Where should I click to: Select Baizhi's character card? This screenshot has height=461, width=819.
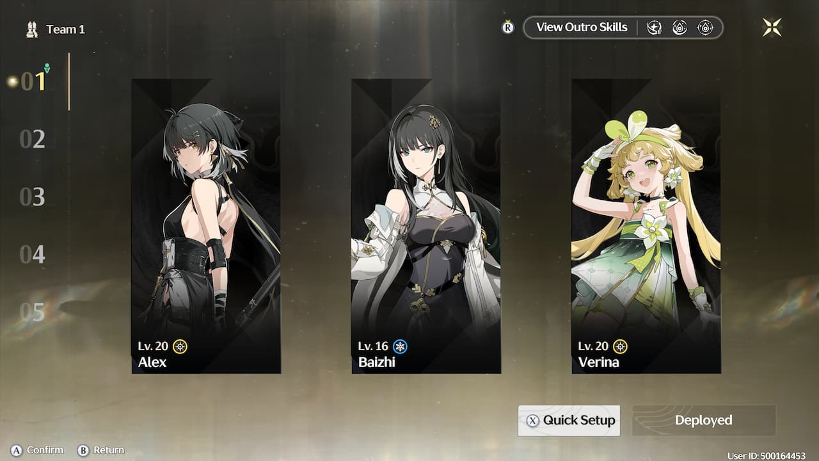click(x=426, y=226)
